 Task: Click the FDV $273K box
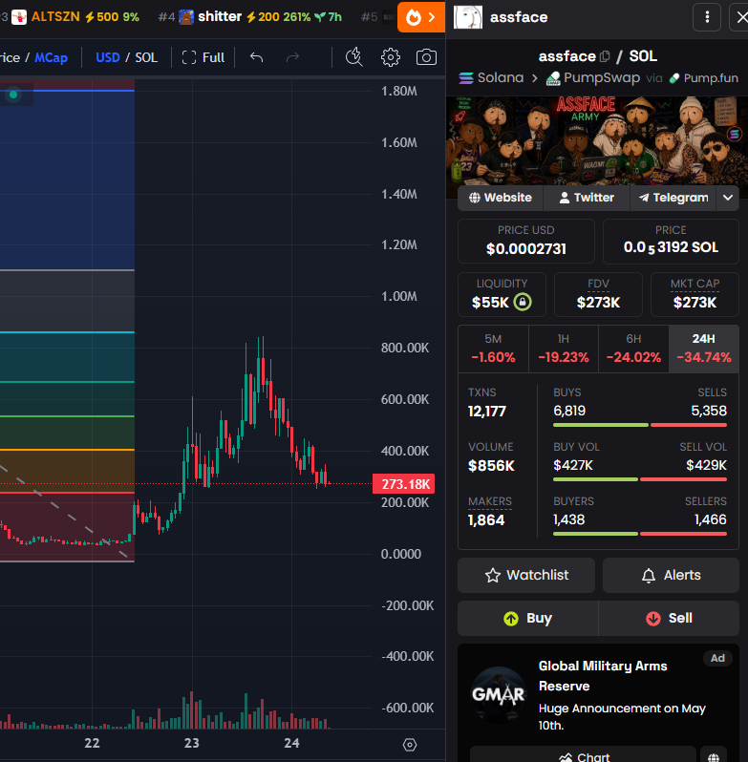coord(598,294)
